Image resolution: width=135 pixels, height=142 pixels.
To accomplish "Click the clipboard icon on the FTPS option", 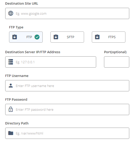I will pyautogui.click(x=97, y=37).
